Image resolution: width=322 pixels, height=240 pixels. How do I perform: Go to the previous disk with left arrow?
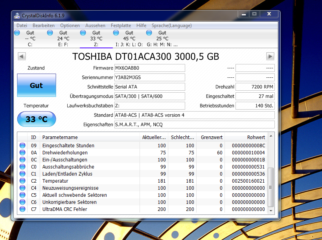(22, 56)
